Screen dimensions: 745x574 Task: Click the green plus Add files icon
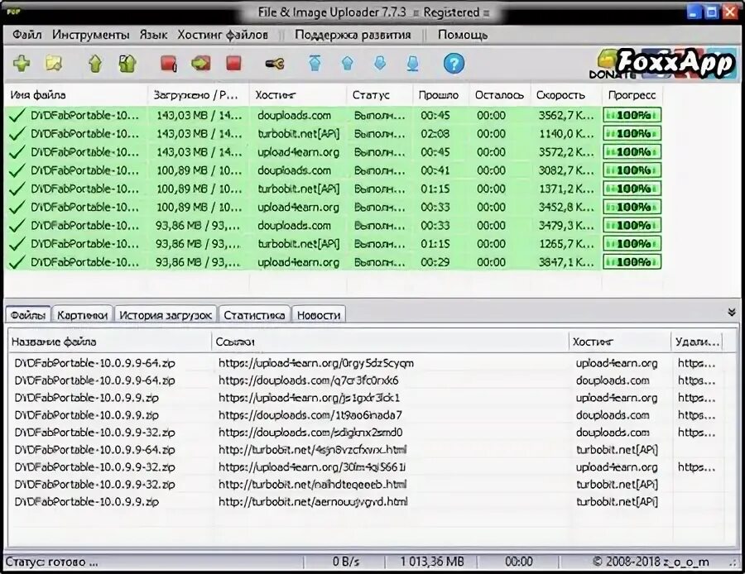[x=22, y=63]
